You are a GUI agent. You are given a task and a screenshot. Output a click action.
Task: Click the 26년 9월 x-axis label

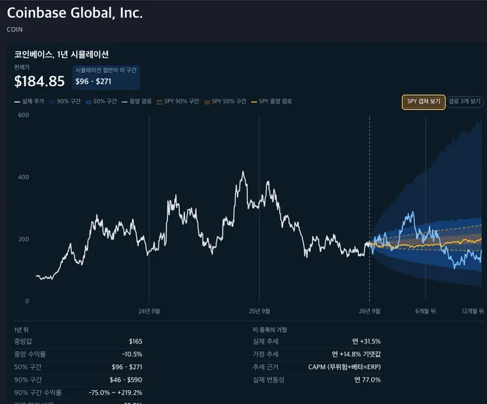click(x=369, y=311)
